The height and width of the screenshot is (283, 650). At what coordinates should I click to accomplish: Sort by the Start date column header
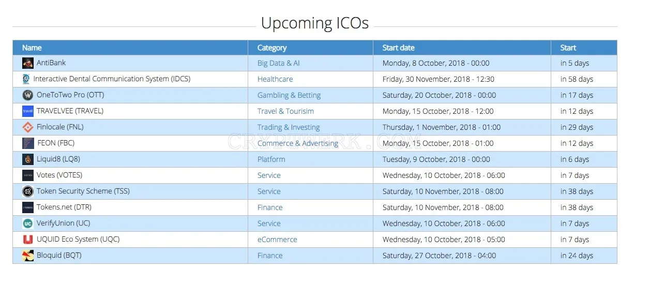398,48
